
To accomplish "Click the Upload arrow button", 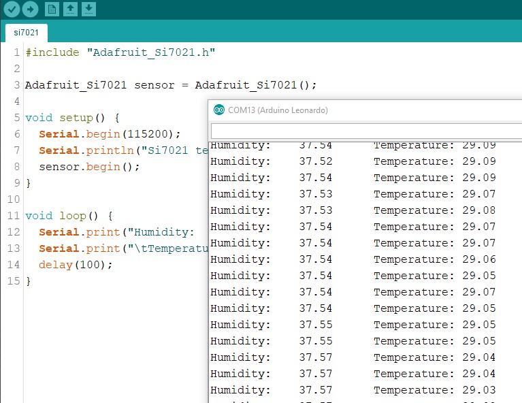I will coord(31,9).
